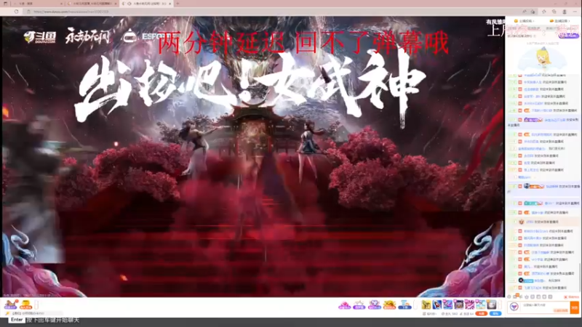
Task: Open the browser profile avatar icon
Action: point(565,12)
